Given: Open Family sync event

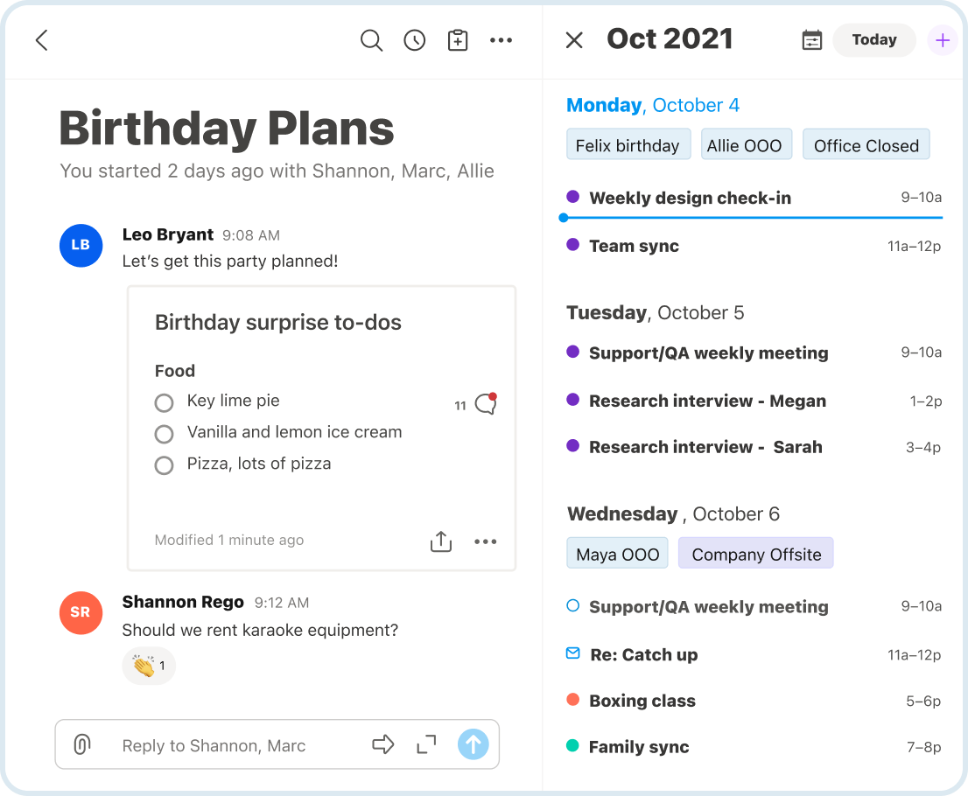Looking at the screenshot, I should click(754, 747).
